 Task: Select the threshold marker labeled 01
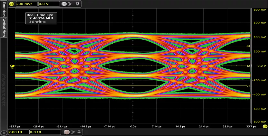click(x=248, y=86)
